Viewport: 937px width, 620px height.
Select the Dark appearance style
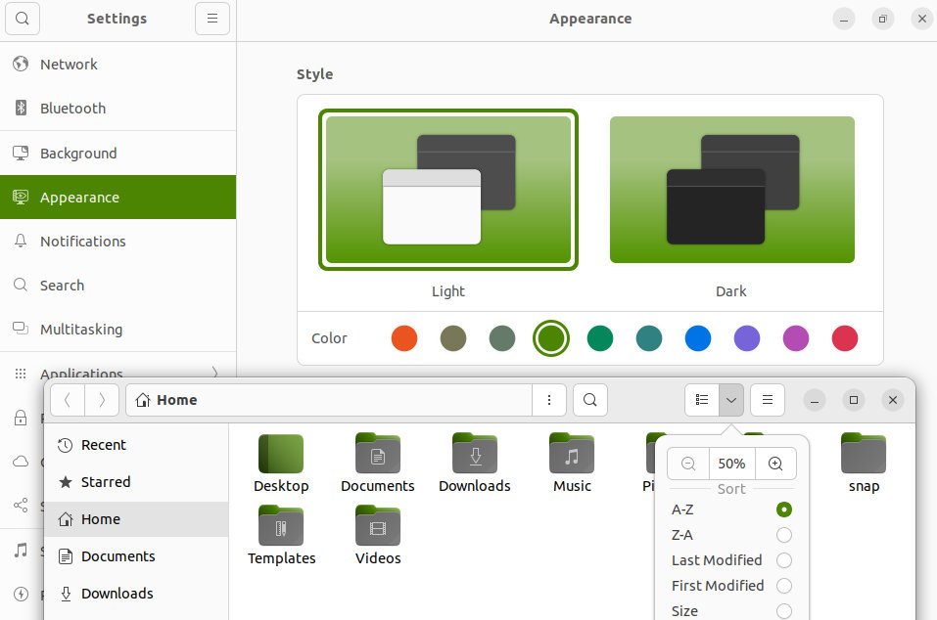pos(731,189)
